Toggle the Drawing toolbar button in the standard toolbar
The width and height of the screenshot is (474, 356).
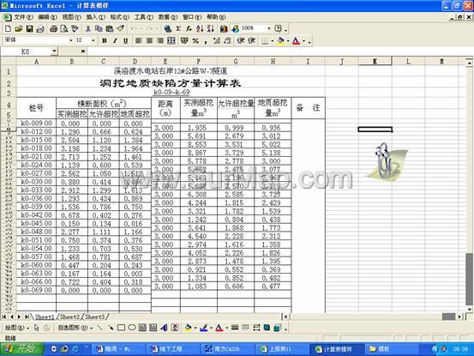point(235,28)
